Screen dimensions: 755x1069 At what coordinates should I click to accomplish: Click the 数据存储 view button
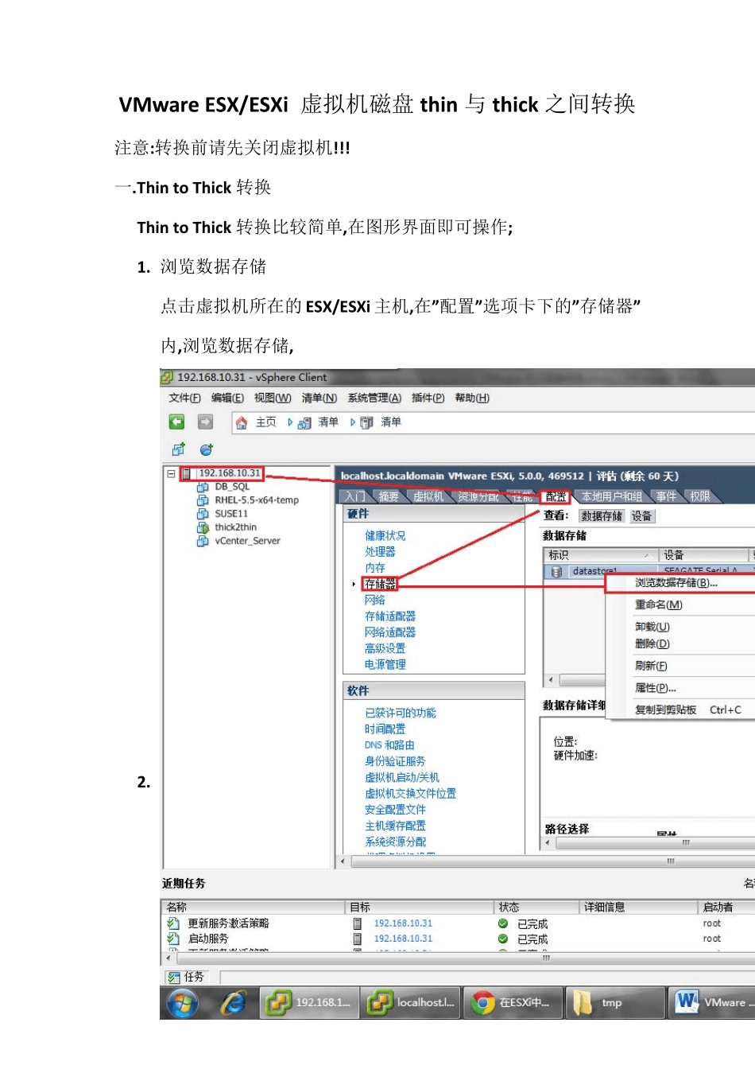pyautogui.click(x=602, y=516)
